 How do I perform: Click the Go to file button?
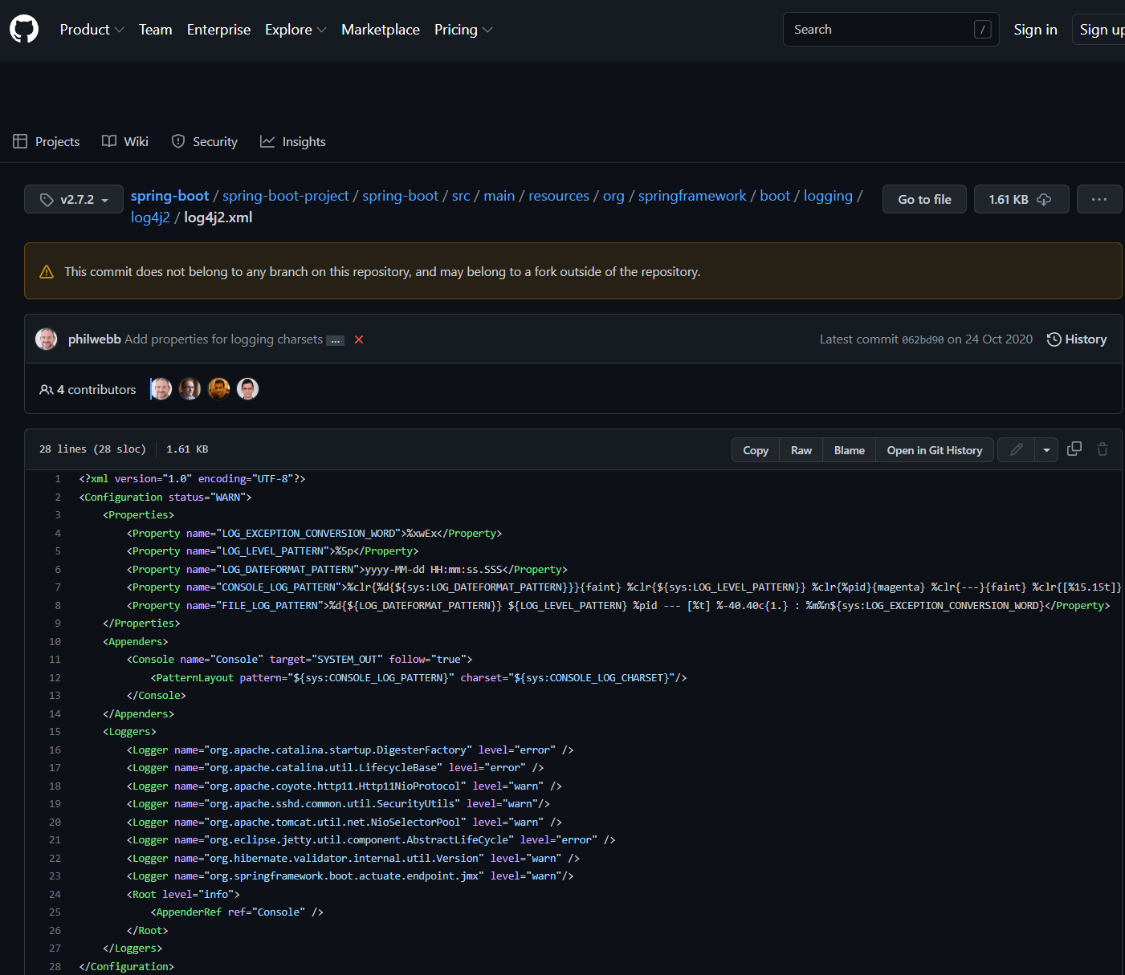[x=924, y=199]
